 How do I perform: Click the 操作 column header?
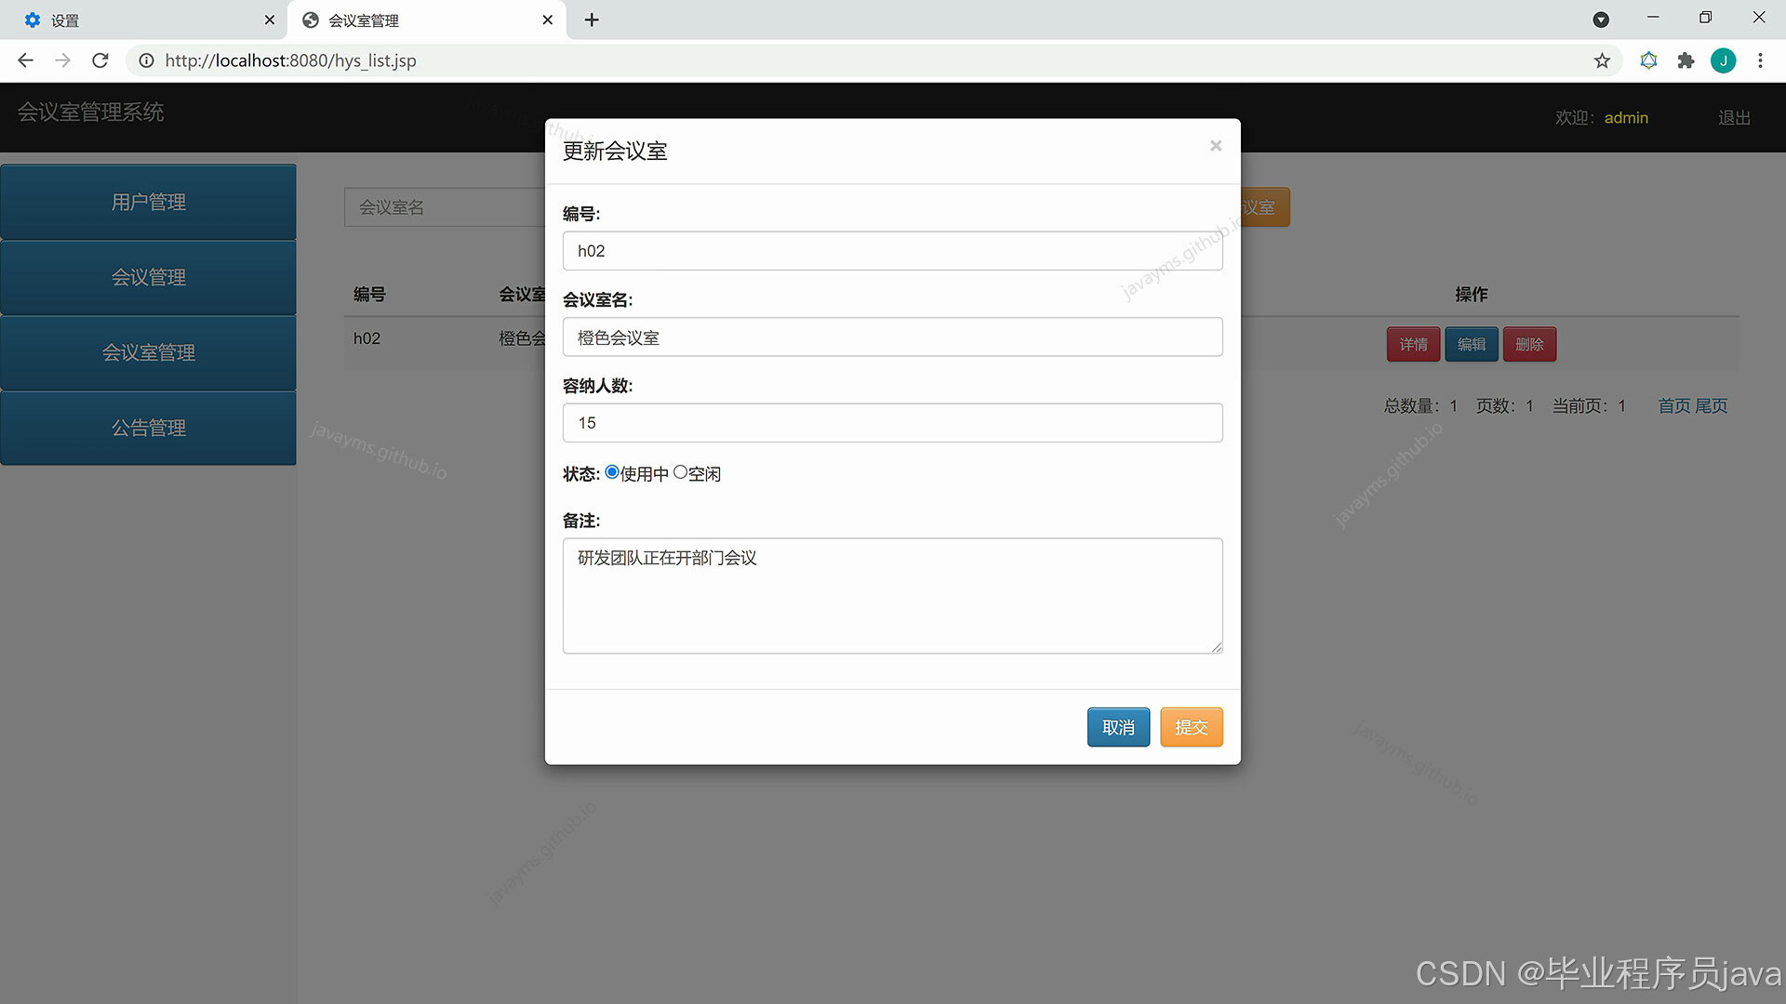click(1471, 294)
